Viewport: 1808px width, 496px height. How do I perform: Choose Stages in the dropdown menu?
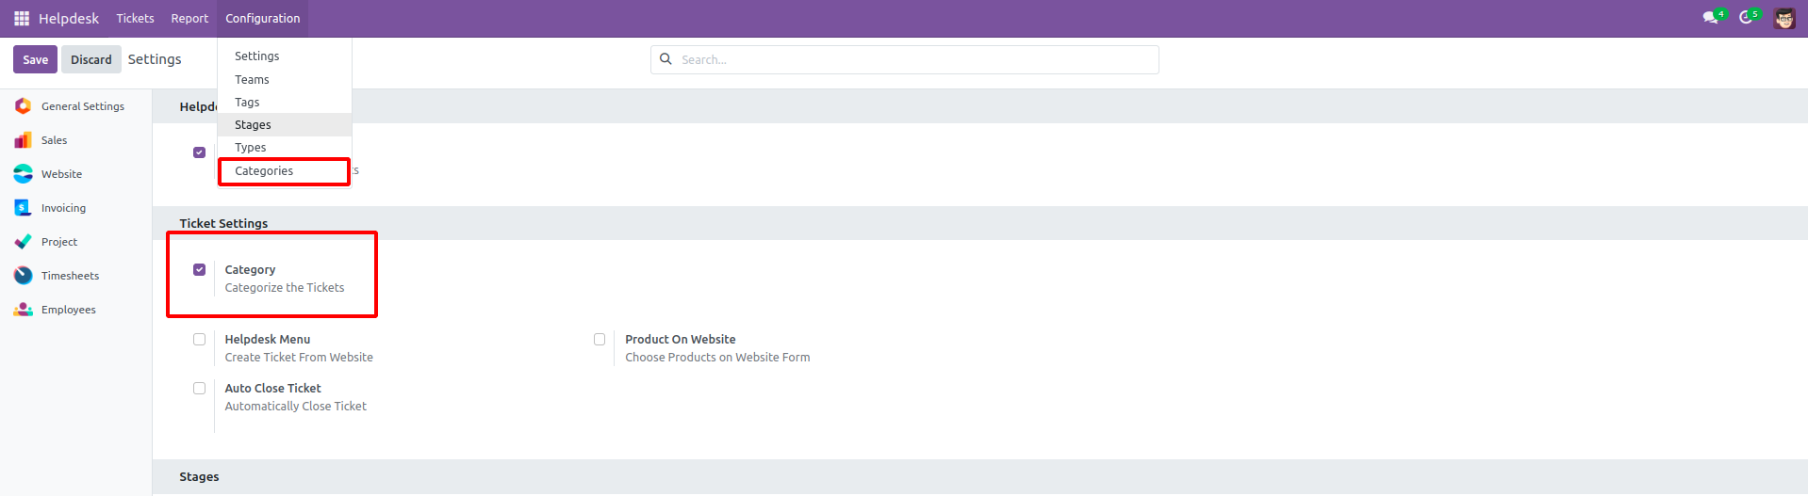[253, 125]
